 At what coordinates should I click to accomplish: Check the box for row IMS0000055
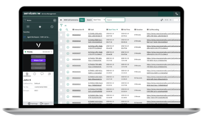click(61, 72)
